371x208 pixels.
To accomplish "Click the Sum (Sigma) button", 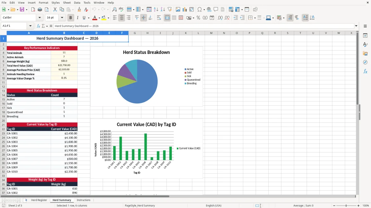I will 43,26.
